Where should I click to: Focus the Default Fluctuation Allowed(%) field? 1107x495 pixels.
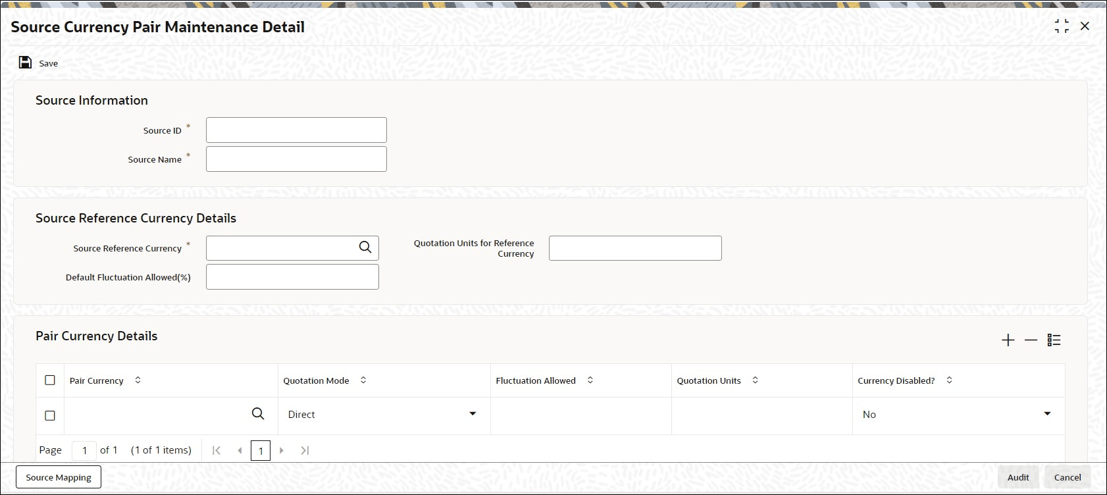tap(292, 277)
